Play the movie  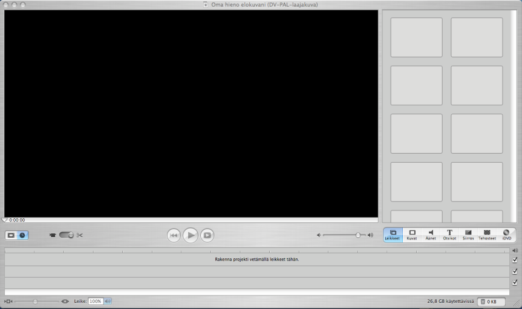[x=191, y=235]
